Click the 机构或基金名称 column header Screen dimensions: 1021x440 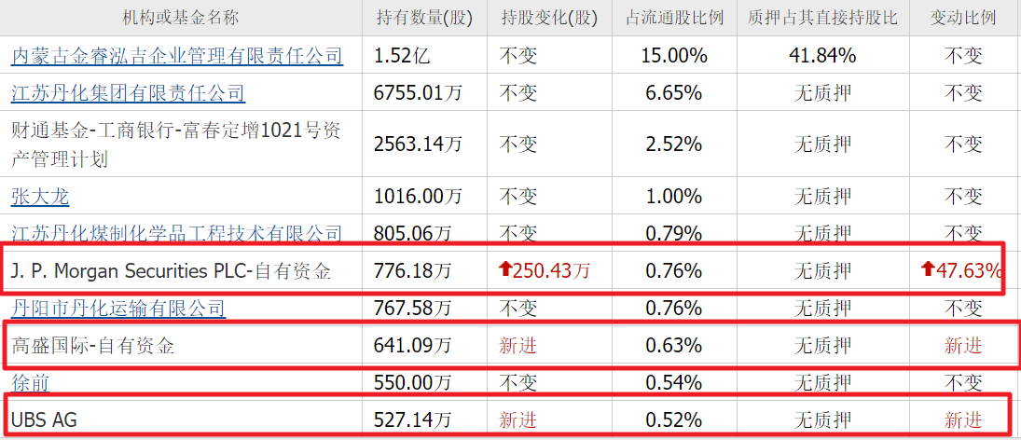[181, 18]
